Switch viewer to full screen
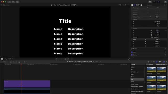Image resolution: width=168 pixels, height=94 pixels. pyautogui.click(x=129, y=59)
